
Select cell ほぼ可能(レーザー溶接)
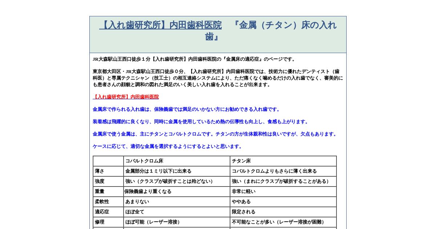(177, 222)
